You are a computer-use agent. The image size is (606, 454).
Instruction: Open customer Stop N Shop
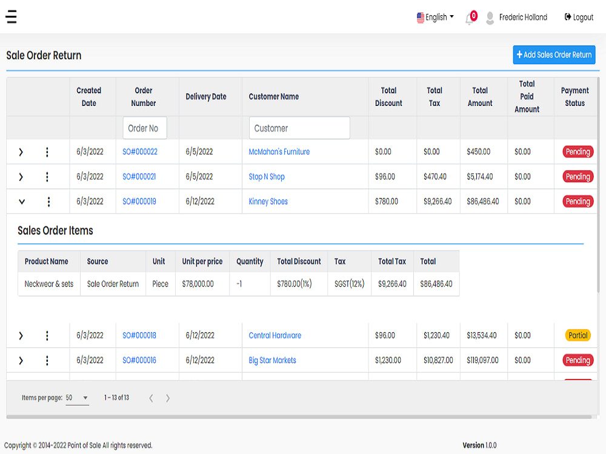click(267, 176)
